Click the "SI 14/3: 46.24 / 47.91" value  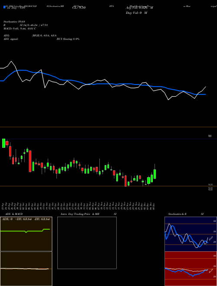pyautogui.click(x=33, y=25)
